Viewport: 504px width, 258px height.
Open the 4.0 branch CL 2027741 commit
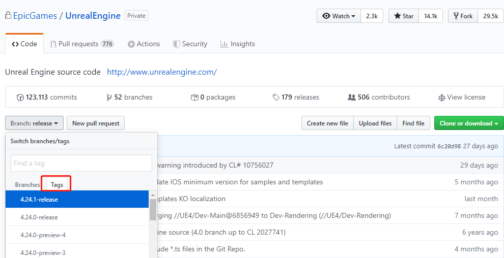[221, 232]
